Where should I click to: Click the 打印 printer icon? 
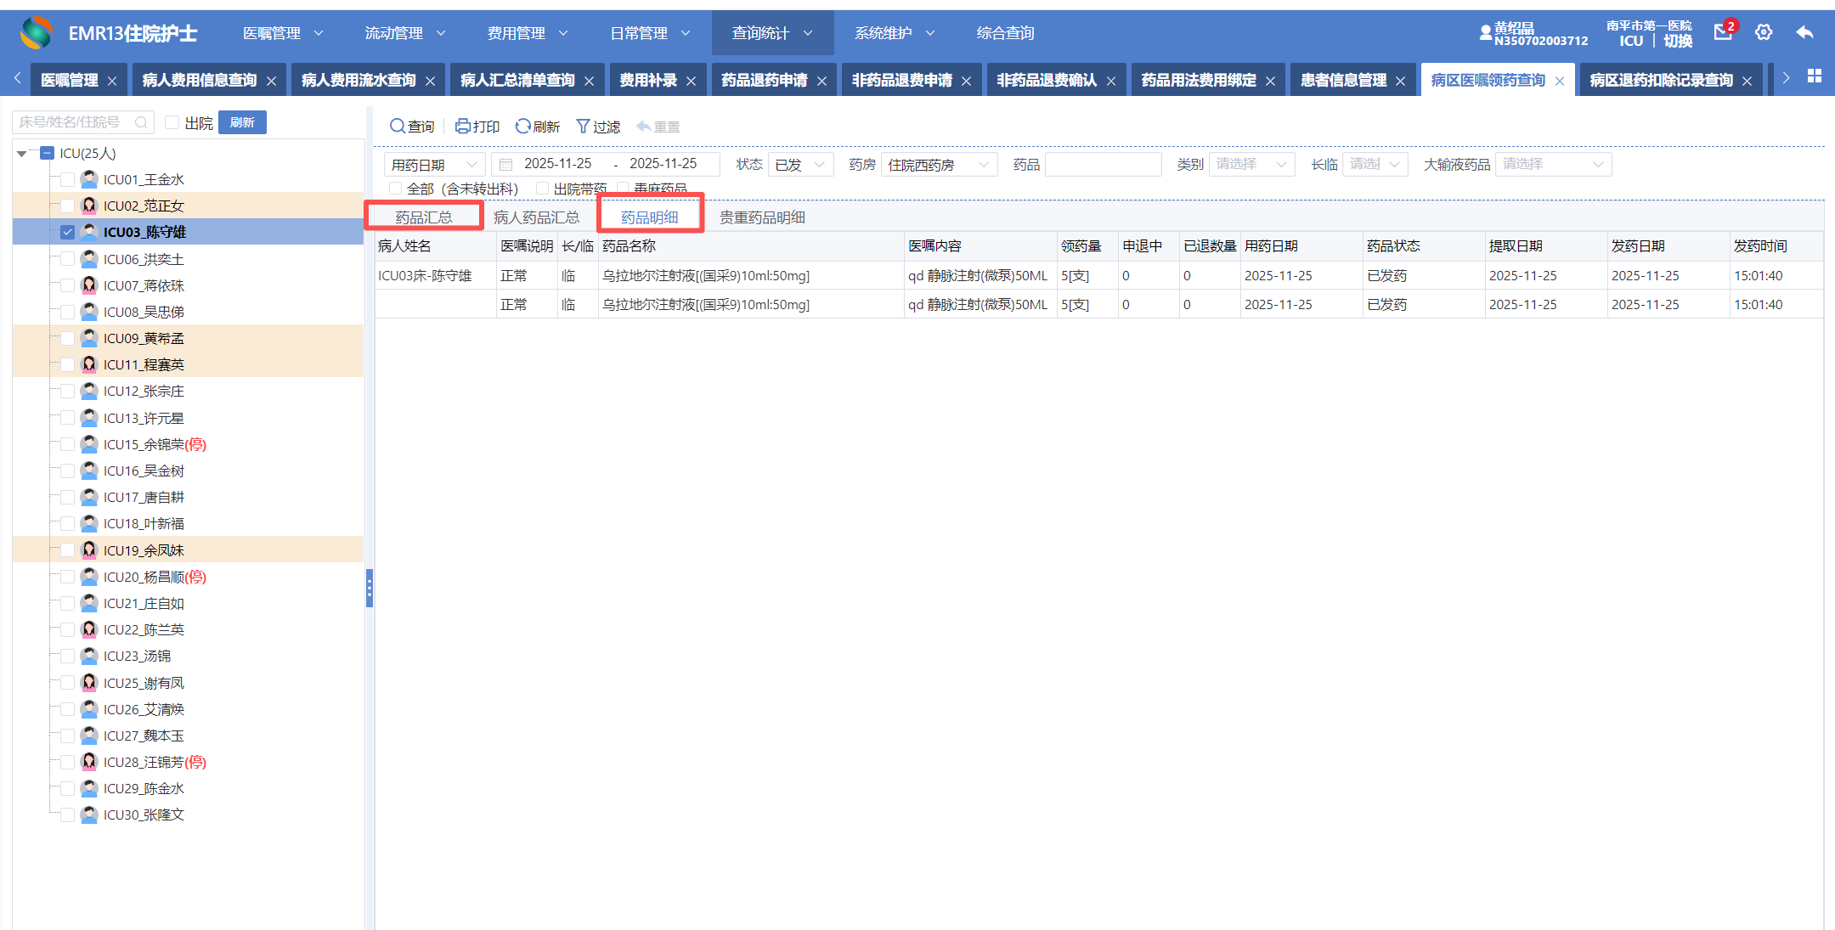click(462, 126)
